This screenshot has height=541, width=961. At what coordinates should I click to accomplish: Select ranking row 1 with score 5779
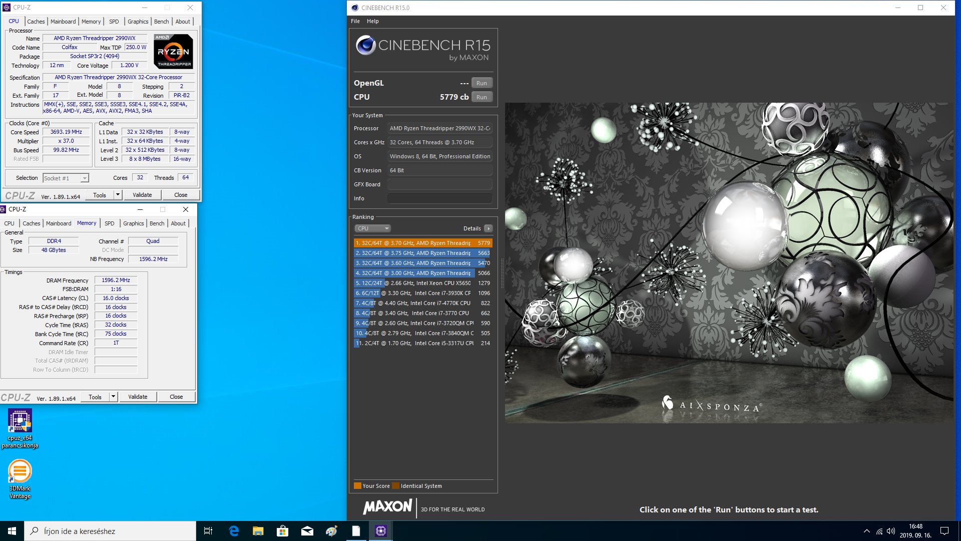coord(423,243)
